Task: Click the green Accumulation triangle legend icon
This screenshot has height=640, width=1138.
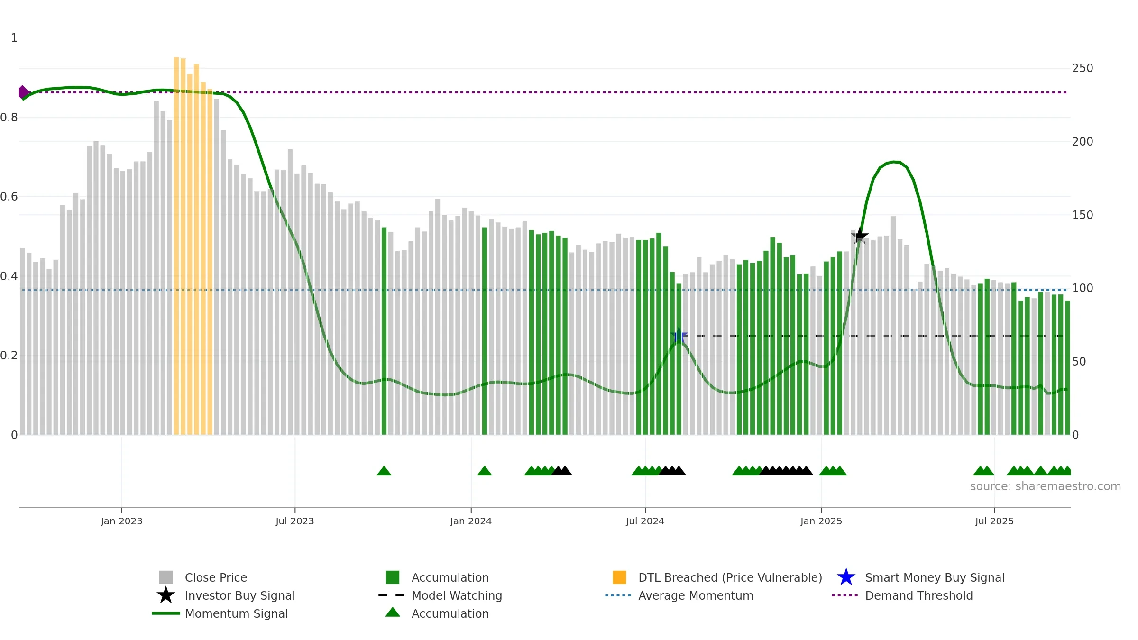Action: coord(393,613)
